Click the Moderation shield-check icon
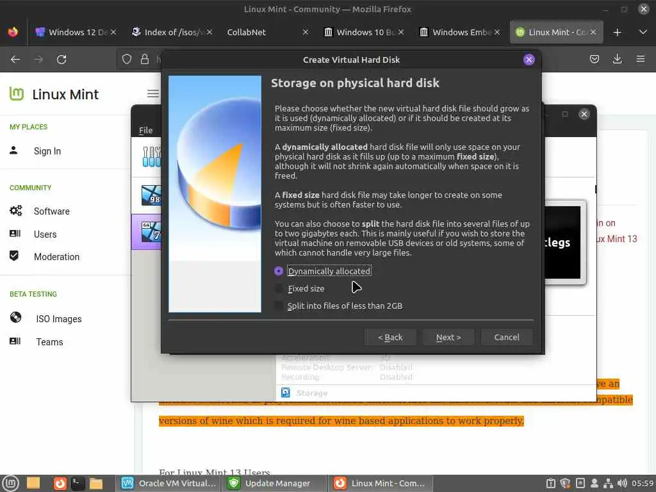This screenshot has width=656, height=492. coord(14,256)
